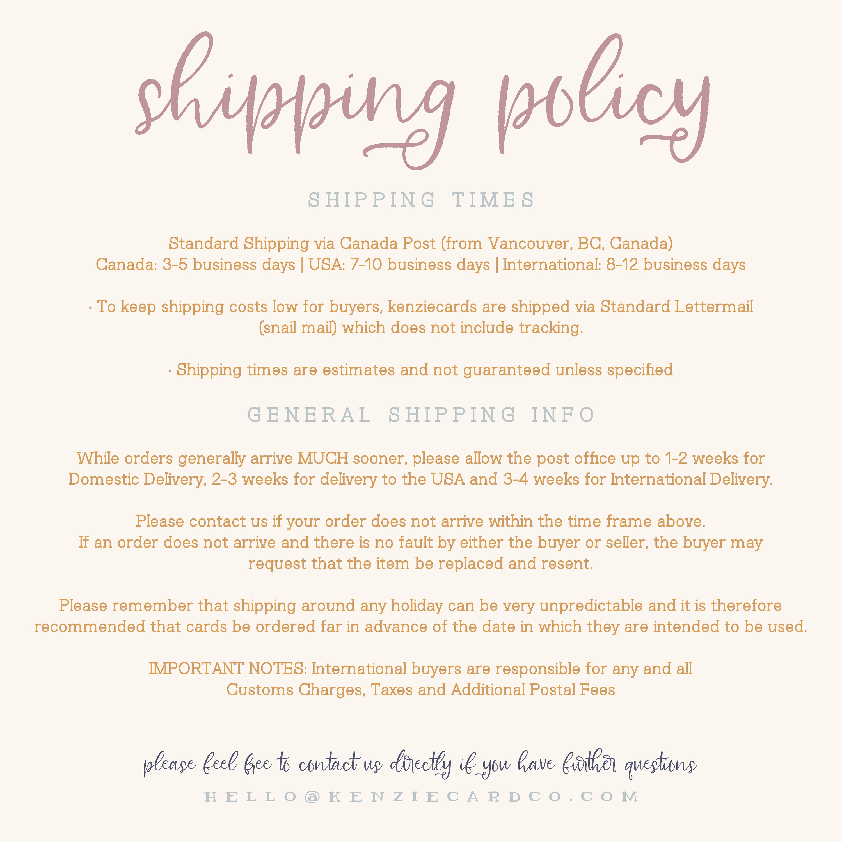Select the GENERAL SHIPPING INFO heading
The image size is (842, 842).
tap(421, 415)
